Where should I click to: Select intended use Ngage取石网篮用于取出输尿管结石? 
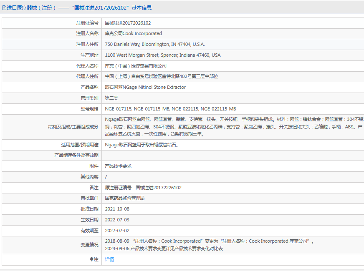[x=142, y=145]
